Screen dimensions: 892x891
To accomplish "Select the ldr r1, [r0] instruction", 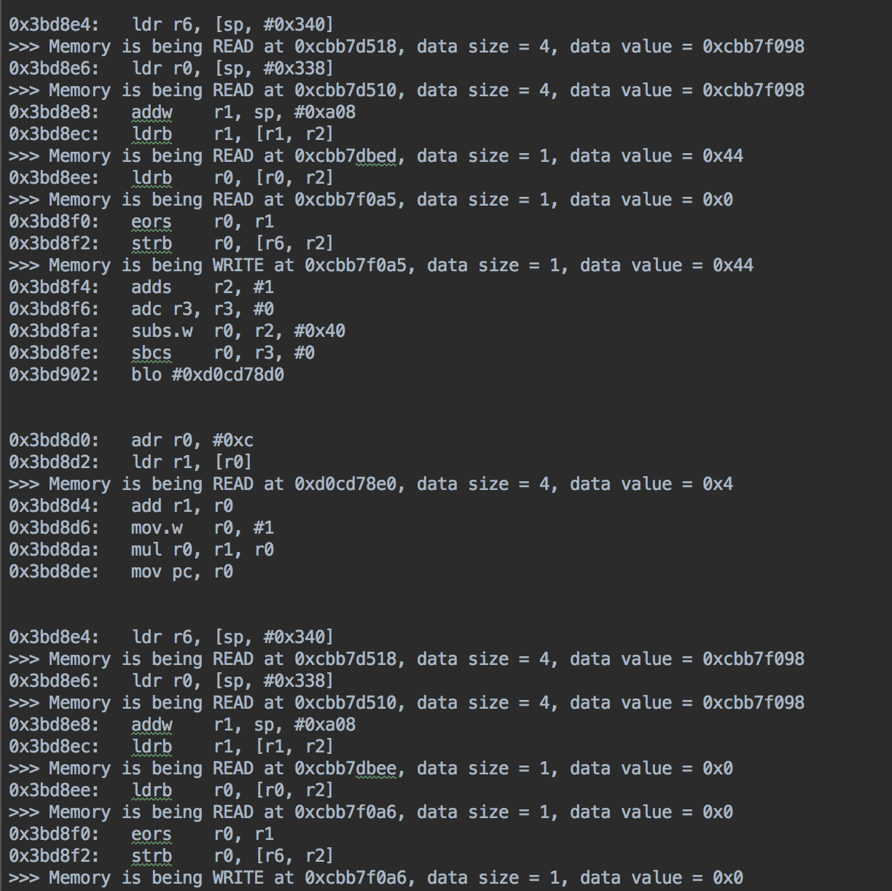I will pos(191,462).
